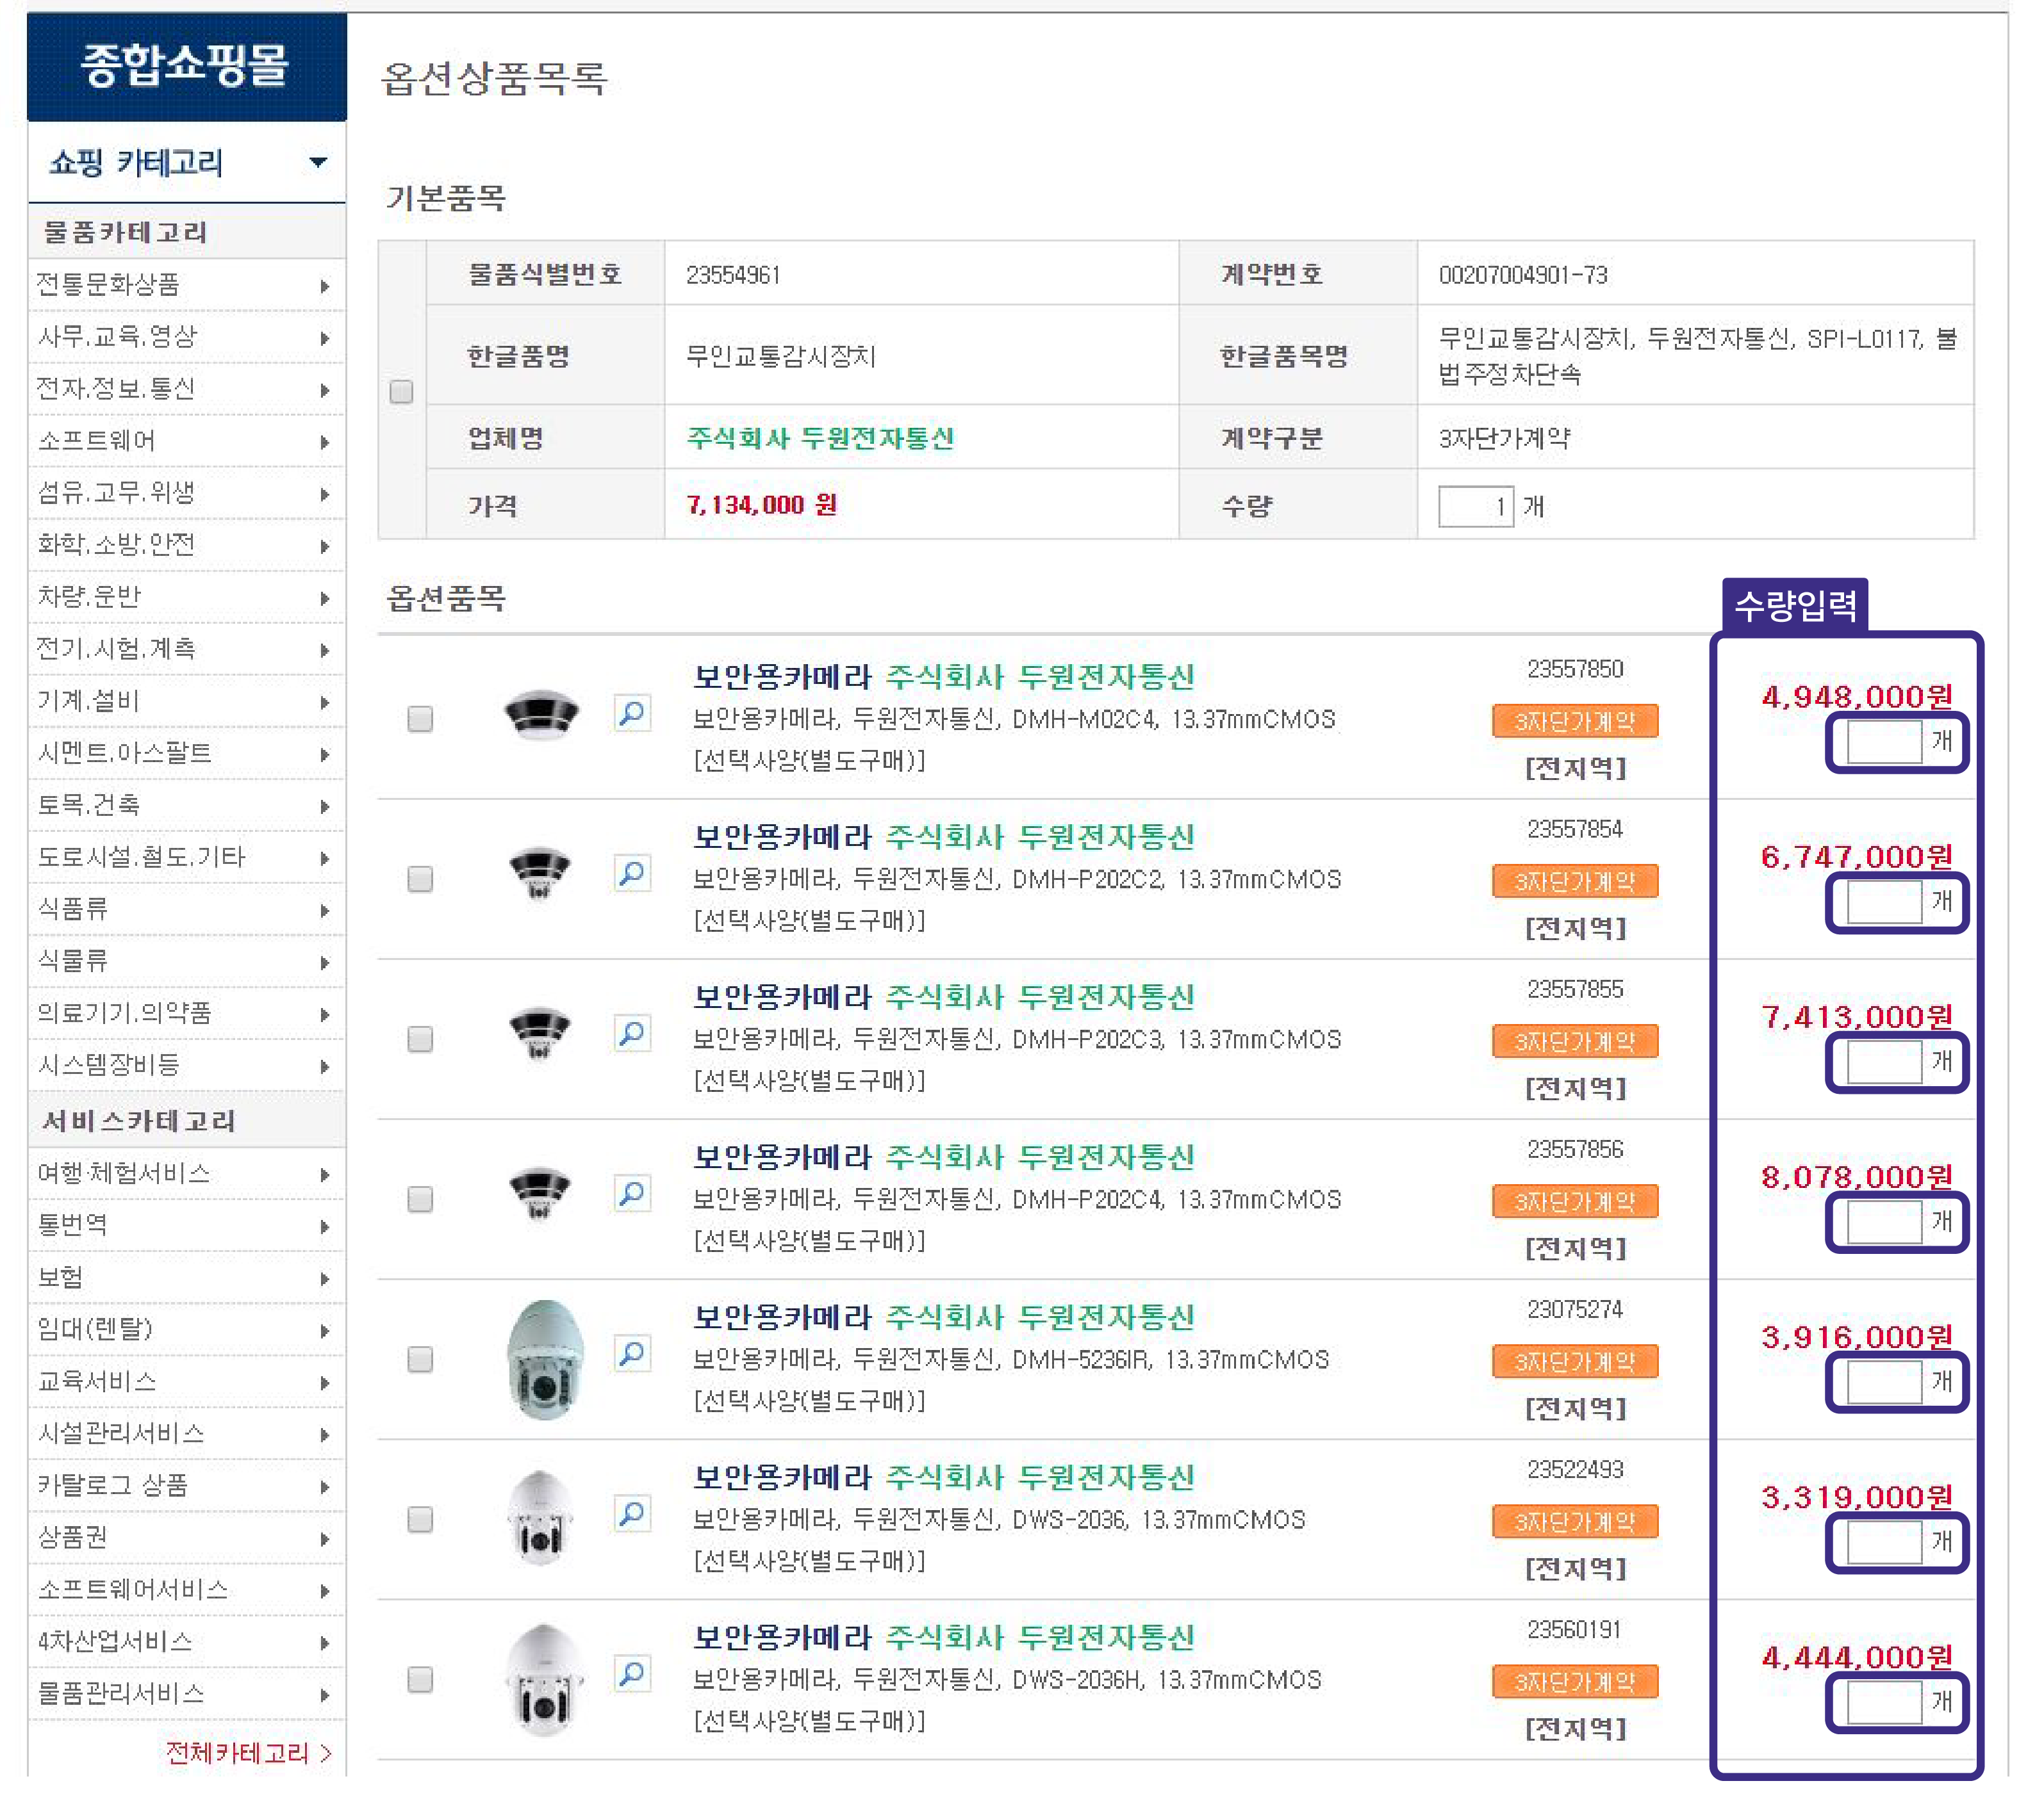This screenshot has width=2044, height=1797.
Task: Click quantity field for 3,319,000원 item
Action: pyautogui.click(x=1884, y=1542)
